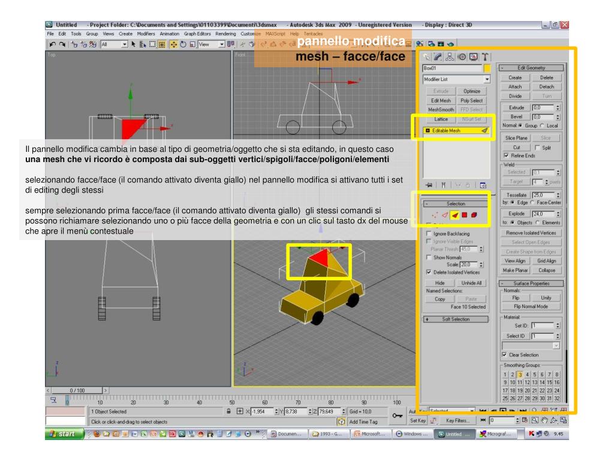
Task: Expand the Editable Mesh stack entry
Action: tap(428, 130)
